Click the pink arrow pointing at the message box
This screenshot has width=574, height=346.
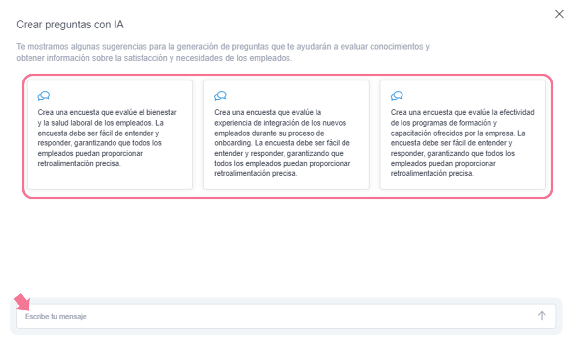(21, 301)
